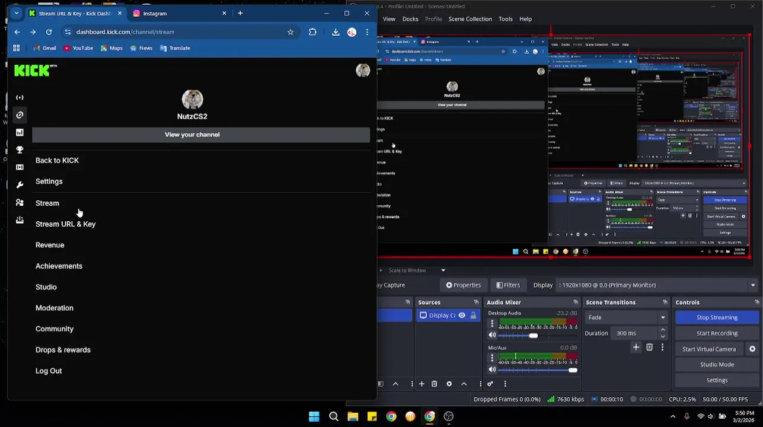Add a transition with plus in Scene Transitions
Image resolution: width=763 pixels, height=427 pixels.
tap(636, 348)
